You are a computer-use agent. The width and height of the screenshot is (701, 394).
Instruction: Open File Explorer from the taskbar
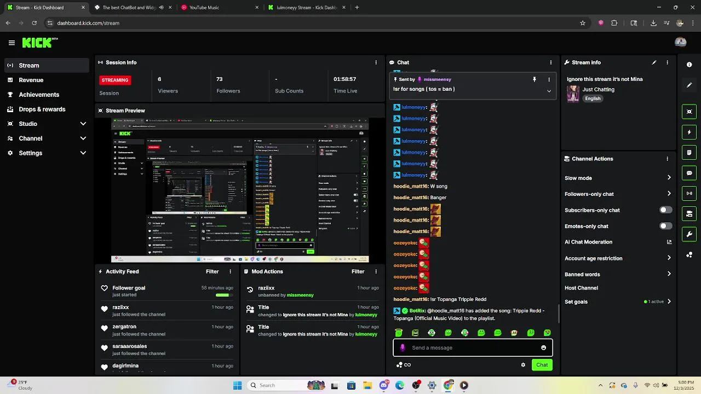(367, 385)
